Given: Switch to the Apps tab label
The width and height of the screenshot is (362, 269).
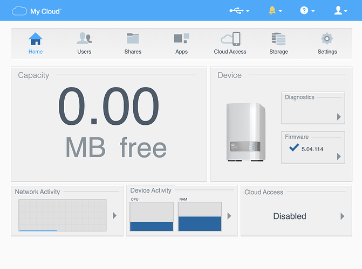Looking at the screenshot, I should 181,52.
